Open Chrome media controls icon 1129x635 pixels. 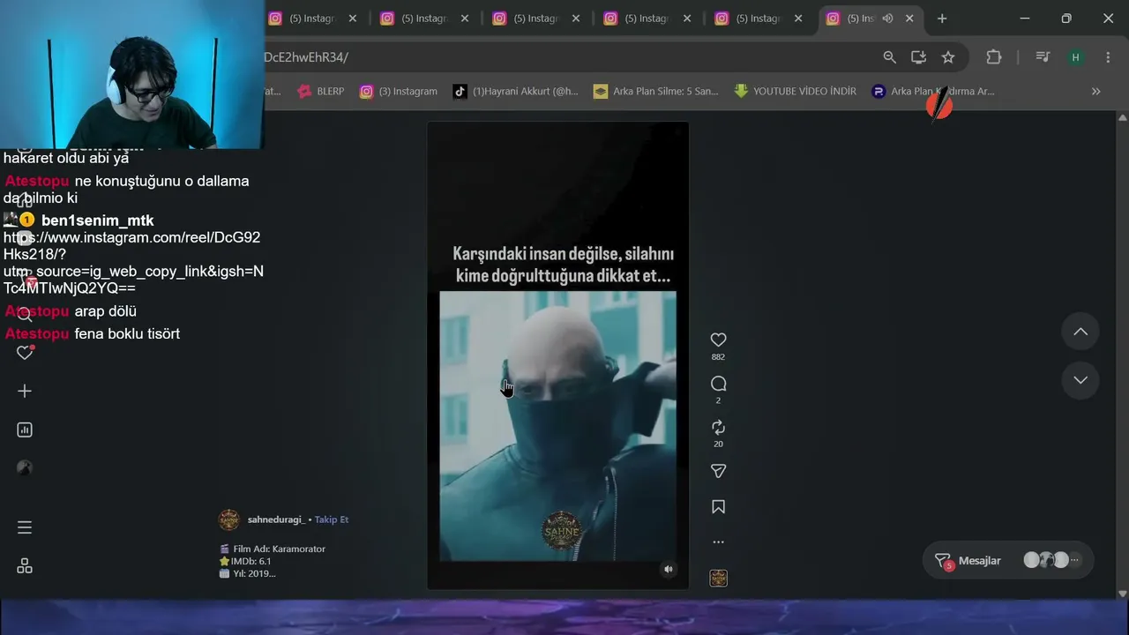1043,57
